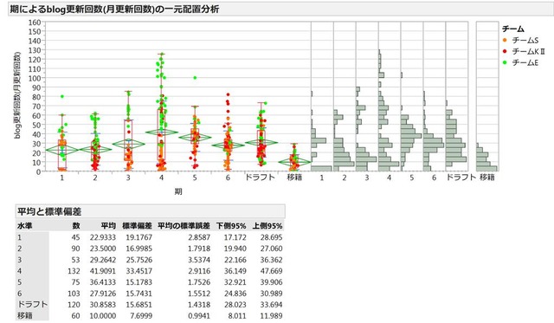
Task: Click the count value 132
Action: 74,271
